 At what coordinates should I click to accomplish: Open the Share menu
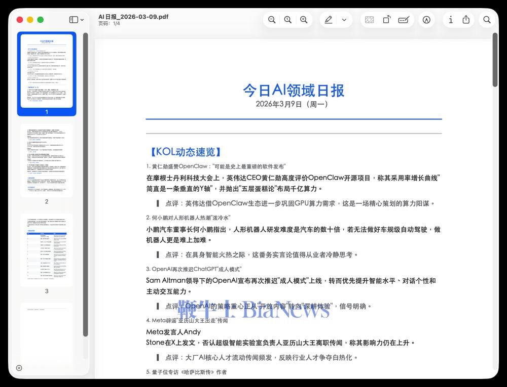click(x=466, y=20)
